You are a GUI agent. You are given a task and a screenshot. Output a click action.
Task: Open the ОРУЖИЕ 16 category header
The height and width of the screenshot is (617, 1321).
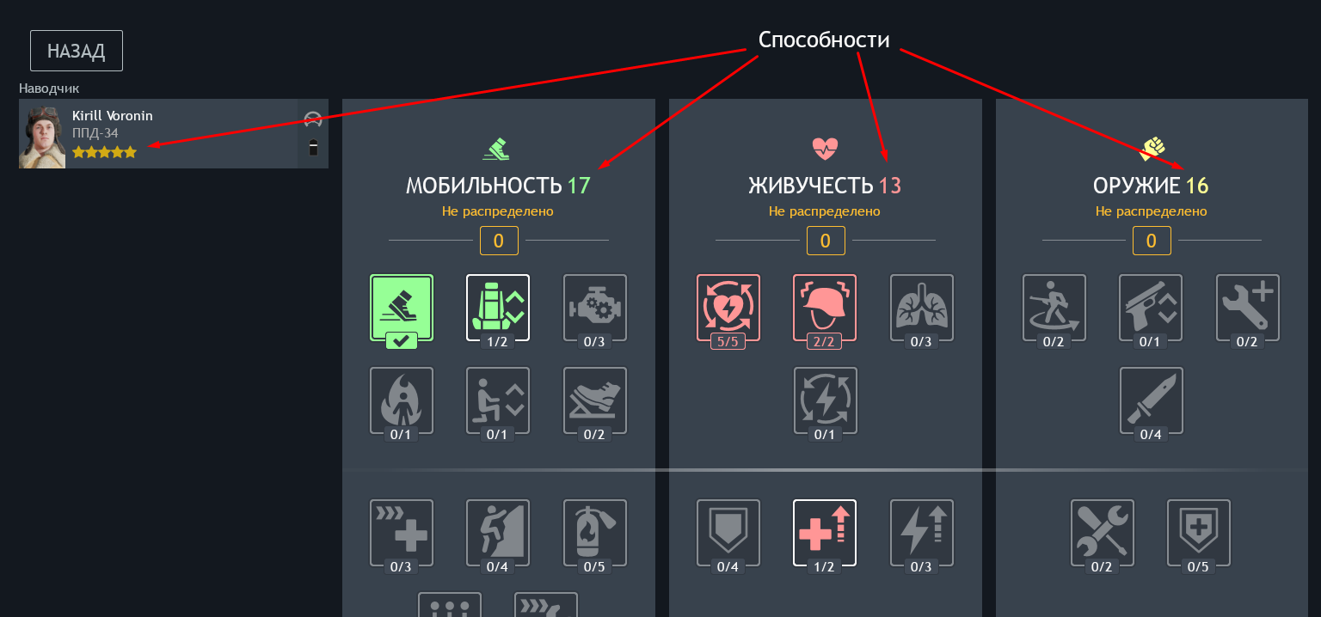click(1151, 185)
